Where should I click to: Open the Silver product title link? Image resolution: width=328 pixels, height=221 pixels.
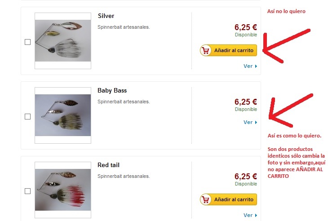[106, 16]
